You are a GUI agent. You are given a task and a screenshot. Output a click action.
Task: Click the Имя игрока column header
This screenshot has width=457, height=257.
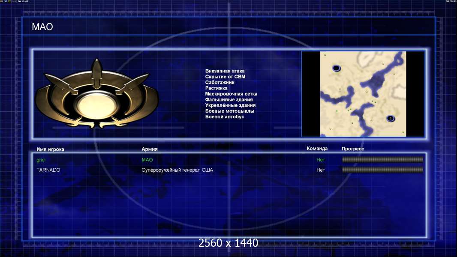pos(50,149)
